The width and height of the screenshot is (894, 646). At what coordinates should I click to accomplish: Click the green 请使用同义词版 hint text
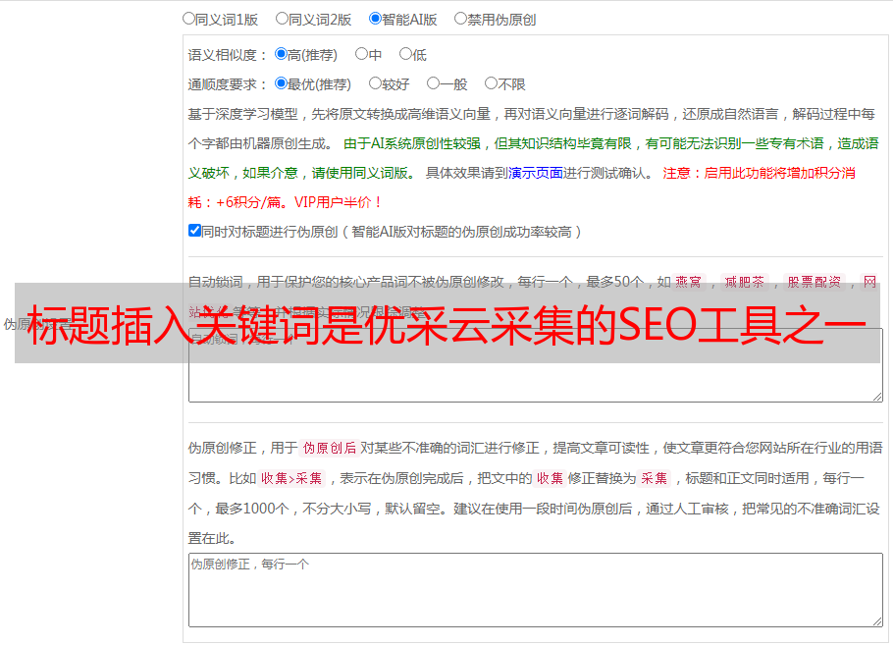pos(364,173)
